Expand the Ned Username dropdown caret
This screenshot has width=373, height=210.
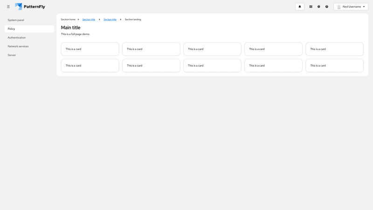coord(364,7)
